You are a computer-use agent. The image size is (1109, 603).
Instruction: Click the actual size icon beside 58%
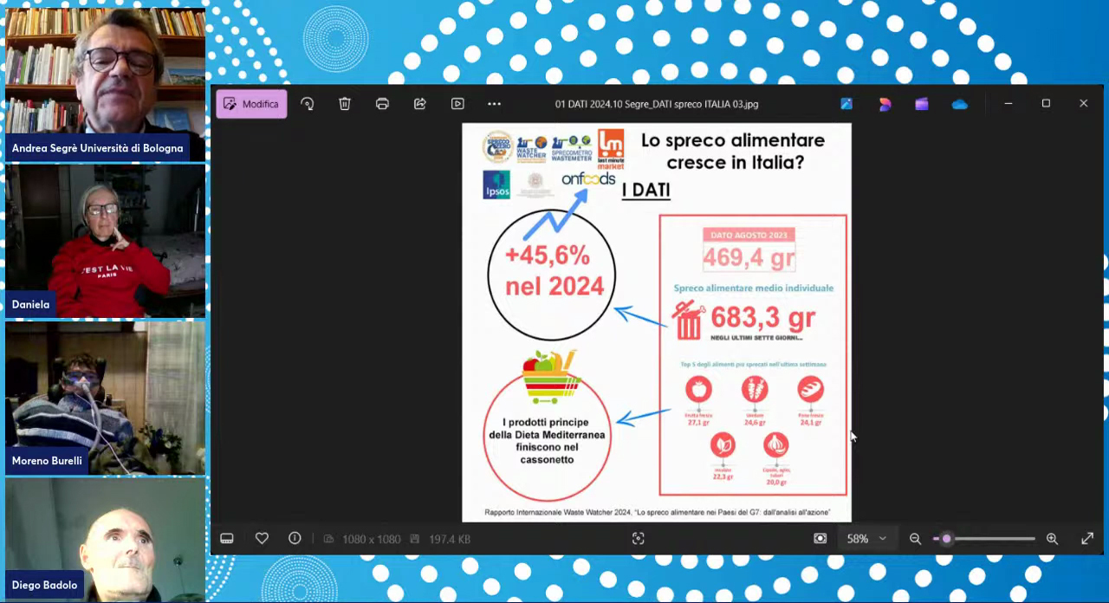820,539
